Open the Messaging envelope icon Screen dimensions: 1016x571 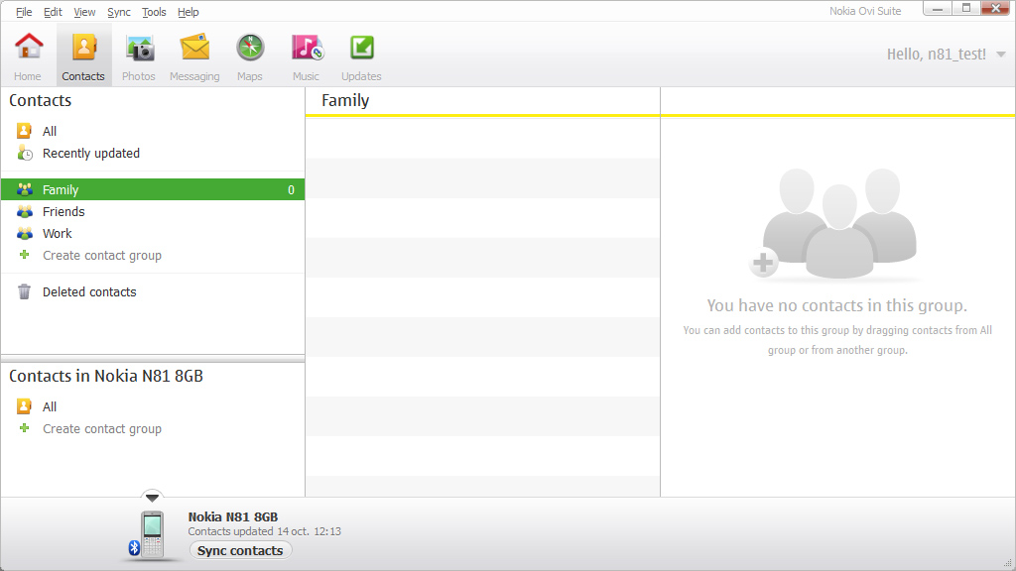point(194,48)
